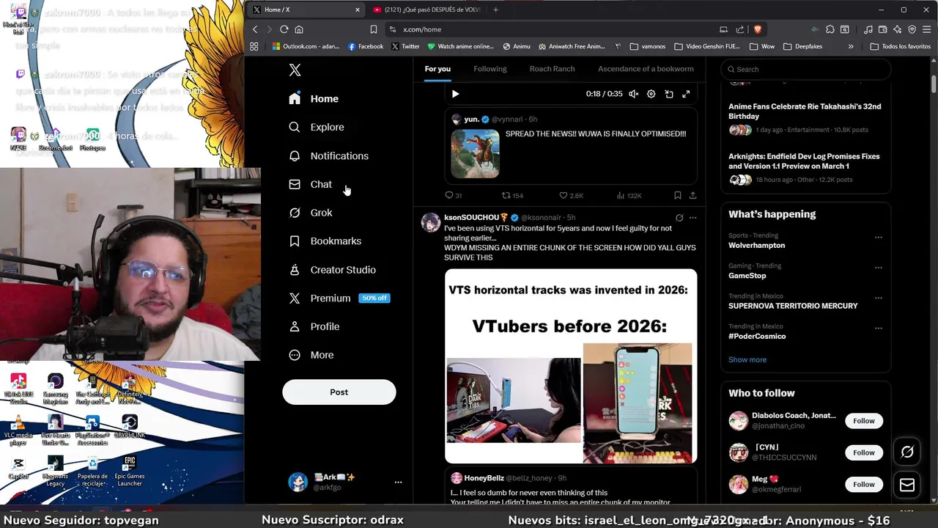Screen dimensions: 938x528
Task: Click the X search field
Action: tap(805, 69)
